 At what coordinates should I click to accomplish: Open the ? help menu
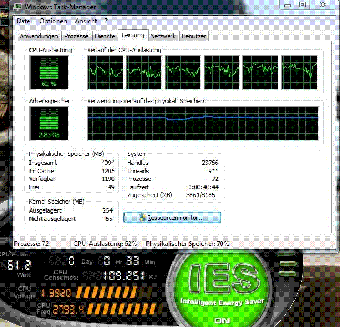[106, 21]
